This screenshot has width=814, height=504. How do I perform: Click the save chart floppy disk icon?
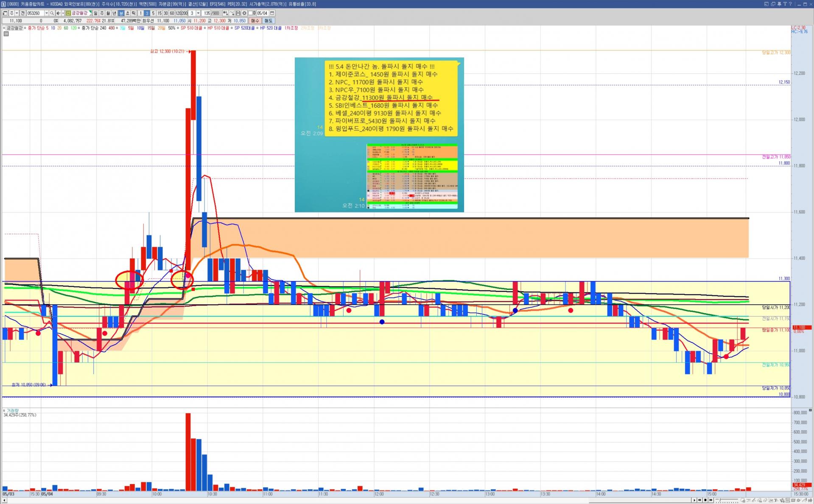click(x=238, y=13)
